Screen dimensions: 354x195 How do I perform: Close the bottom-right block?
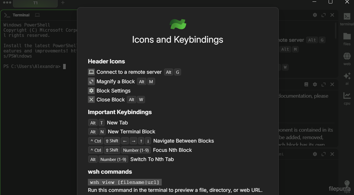tap(332, 154)
